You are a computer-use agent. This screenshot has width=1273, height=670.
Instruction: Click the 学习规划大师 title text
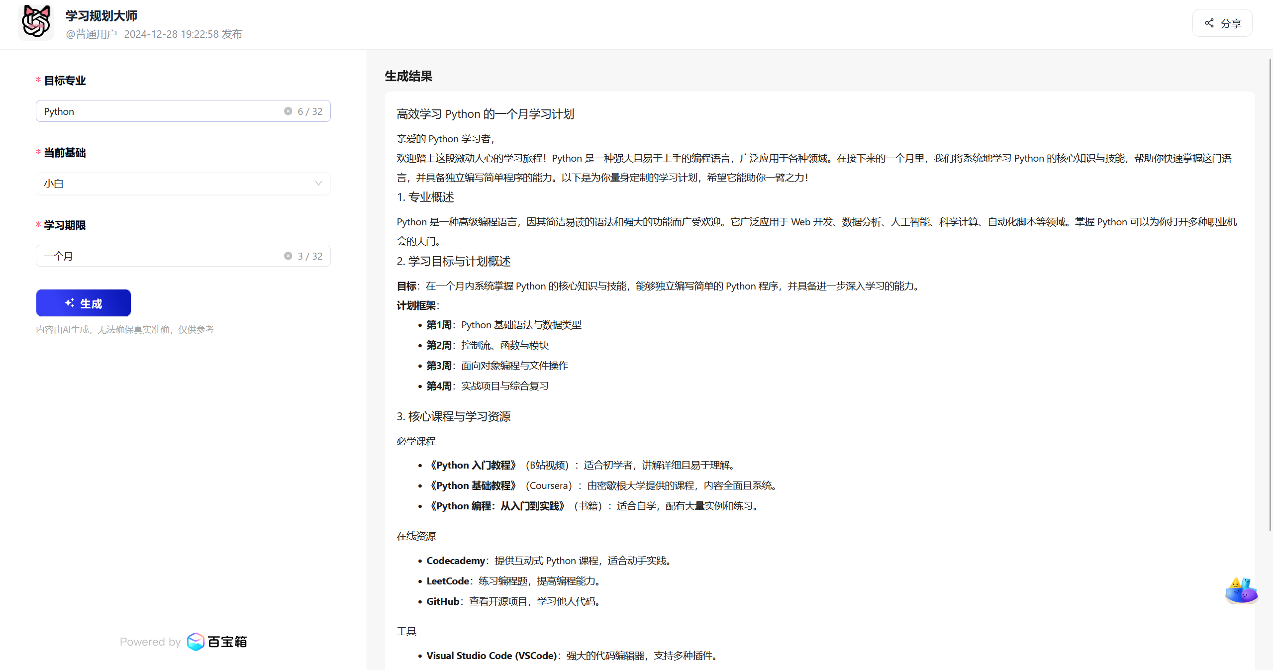click(x=101, y=15)
